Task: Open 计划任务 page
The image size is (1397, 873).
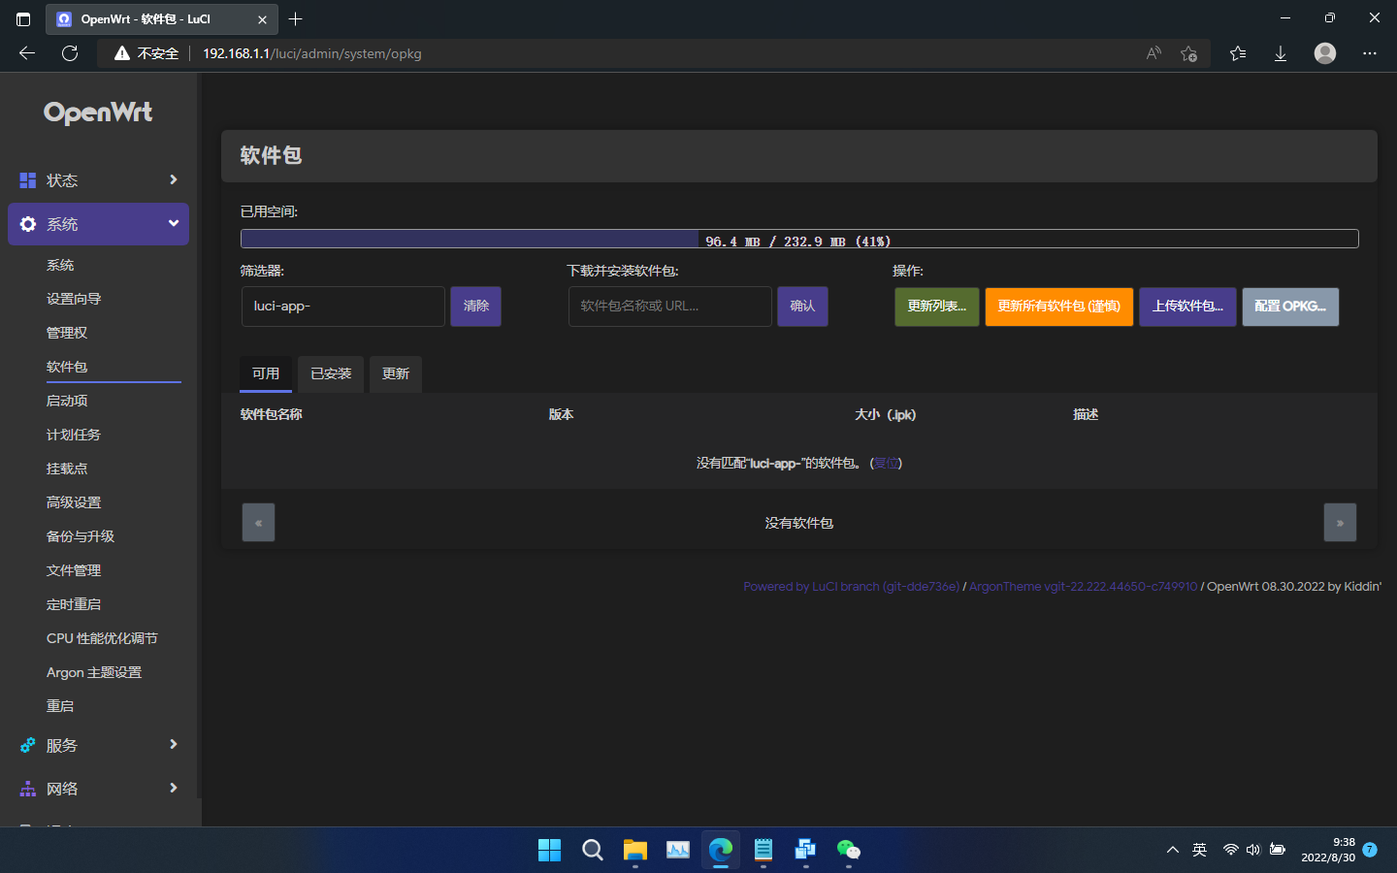Action: click(x=74, y=435)
